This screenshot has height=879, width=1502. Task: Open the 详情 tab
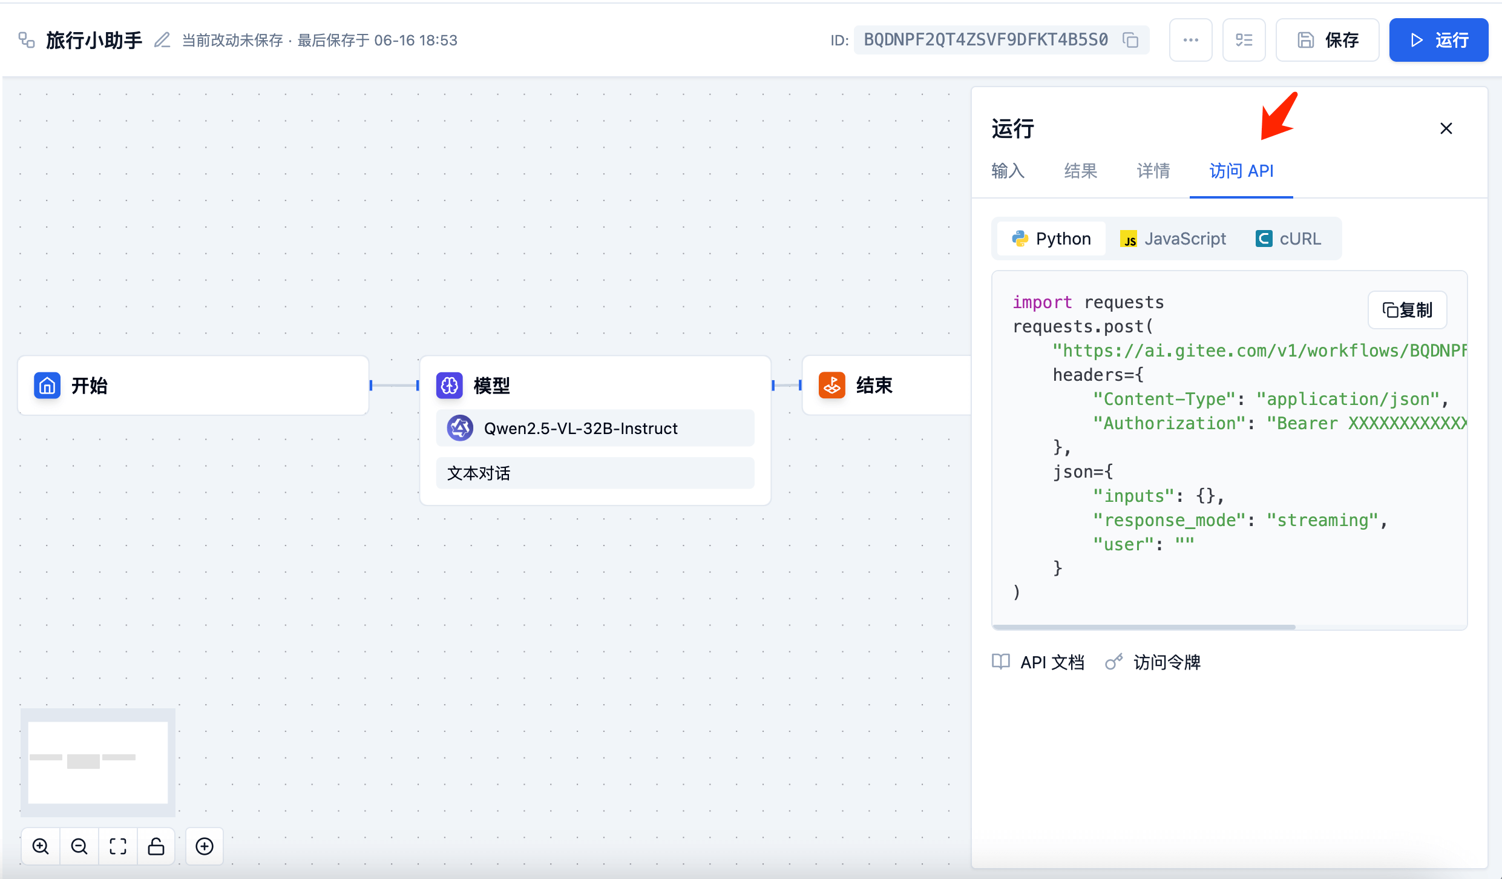click(1153, 171)
